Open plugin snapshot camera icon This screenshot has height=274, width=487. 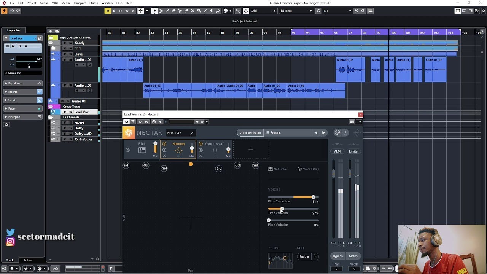click(x=352, y=122)
